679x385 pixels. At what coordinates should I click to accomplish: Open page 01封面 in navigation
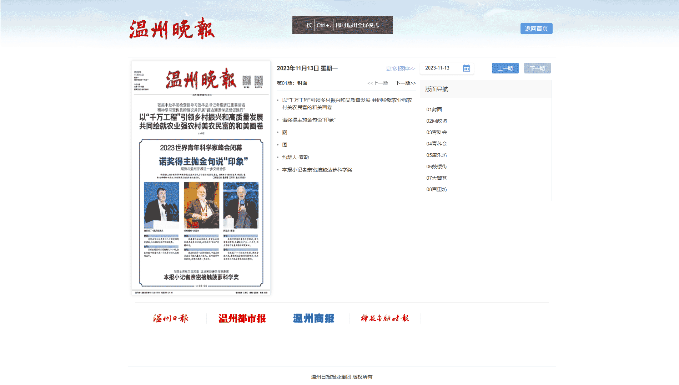pos(434,109)
